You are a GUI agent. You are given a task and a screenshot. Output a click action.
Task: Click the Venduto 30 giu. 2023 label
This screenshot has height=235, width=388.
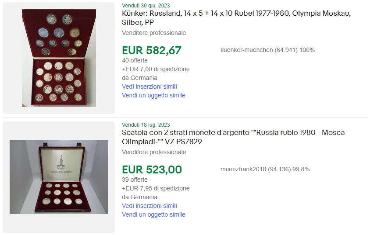[x=146, y=6]
